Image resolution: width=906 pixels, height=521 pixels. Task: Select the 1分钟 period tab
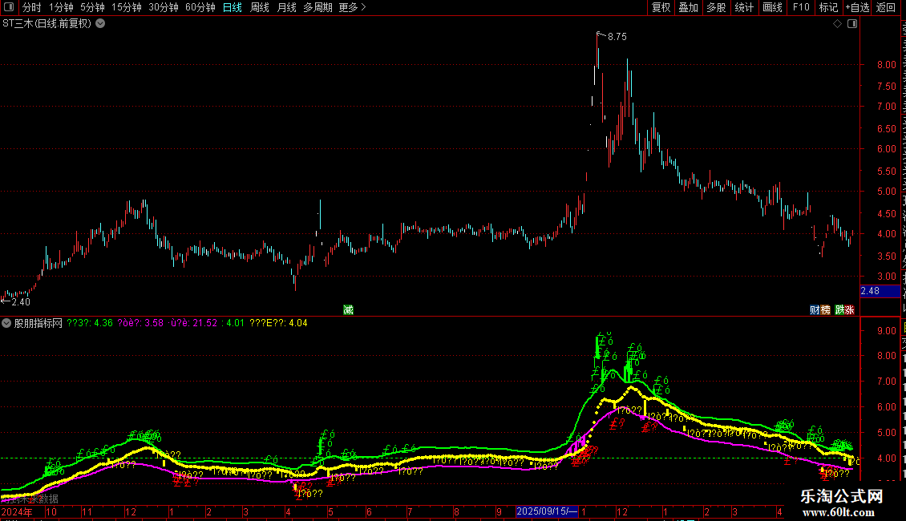point(61,7)
